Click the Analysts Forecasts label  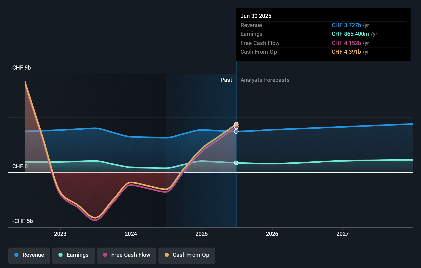(x=265, y=80)
